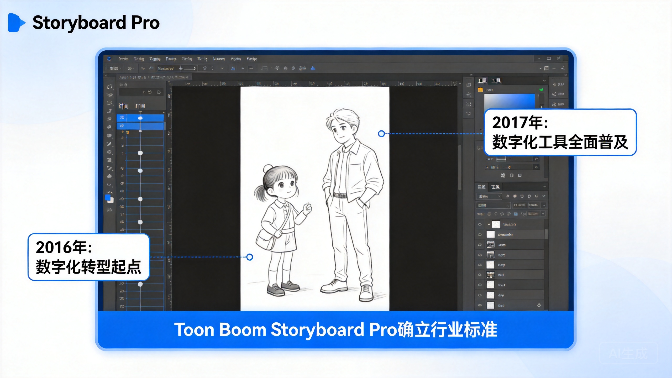This screenshot has width=672, height=378.
Task: Click the blue pen icon in the top toolbar
Action: 233,68
